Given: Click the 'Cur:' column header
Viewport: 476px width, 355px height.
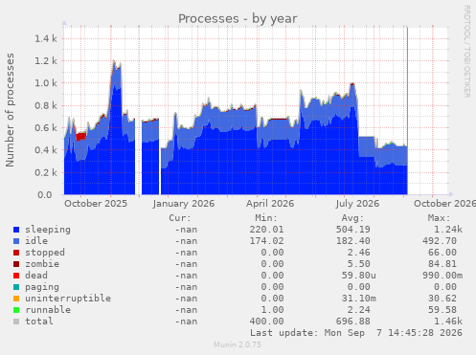Looking at the screenshot, I should coord(180,218).
